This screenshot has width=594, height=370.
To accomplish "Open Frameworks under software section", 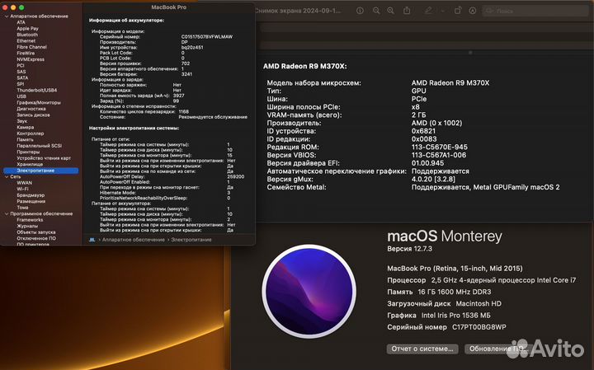I will click(30, 220).
